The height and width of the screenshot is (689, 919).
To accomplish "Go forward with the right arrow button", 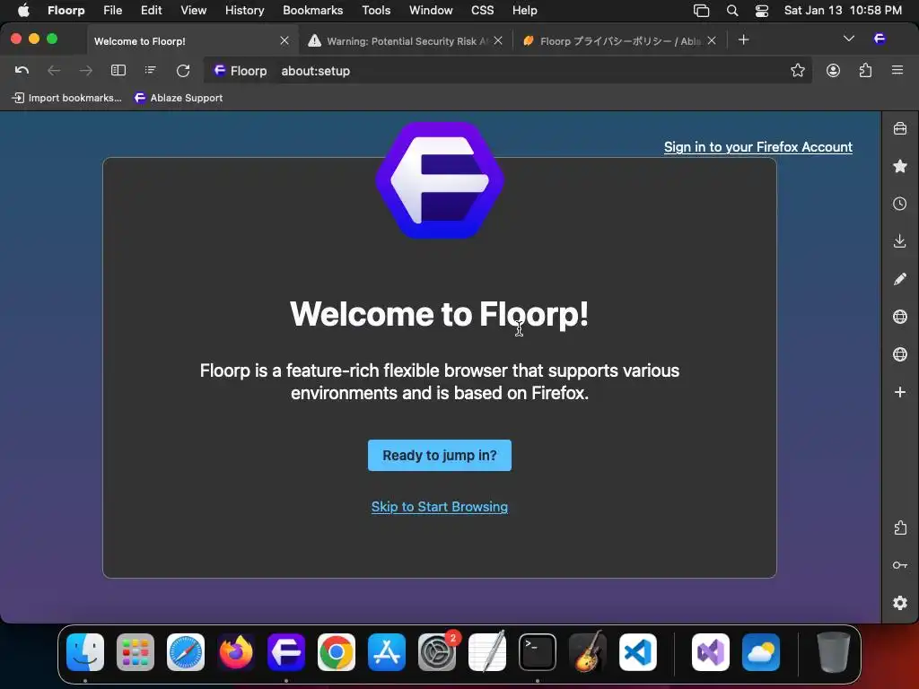I will [x=85, y=70].
